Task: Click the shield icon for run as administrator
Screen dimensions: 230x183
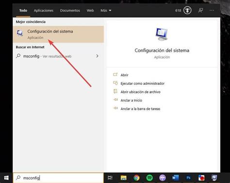Action: 115,83
